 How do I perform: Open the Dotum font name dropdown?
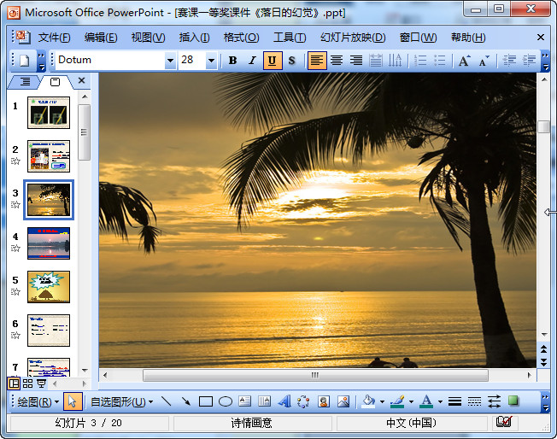[x=169, y=61]
